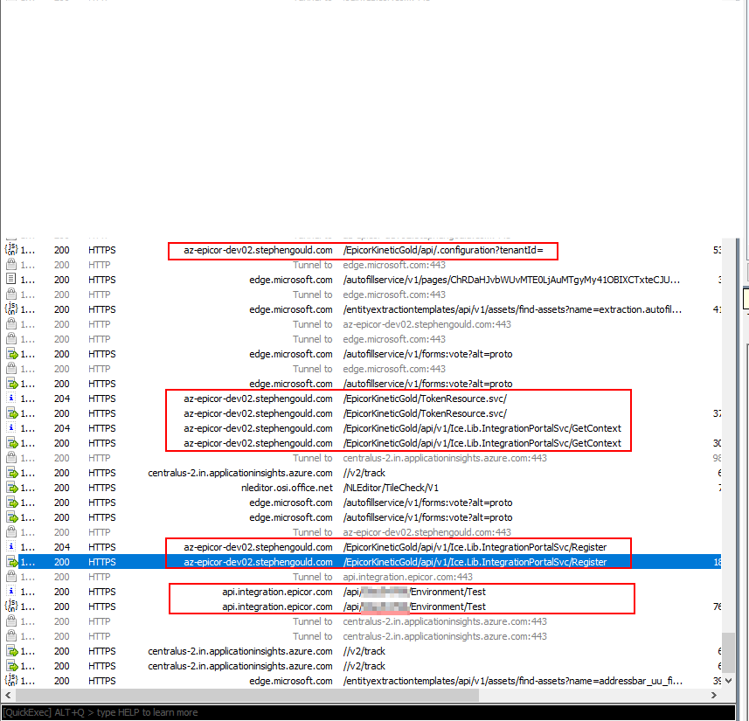Click the JSON icon of the find-assets?name=extraction.autofil session
Image resolution: width=749 pixels, height=721 pixels.
[x=11, y=309]
